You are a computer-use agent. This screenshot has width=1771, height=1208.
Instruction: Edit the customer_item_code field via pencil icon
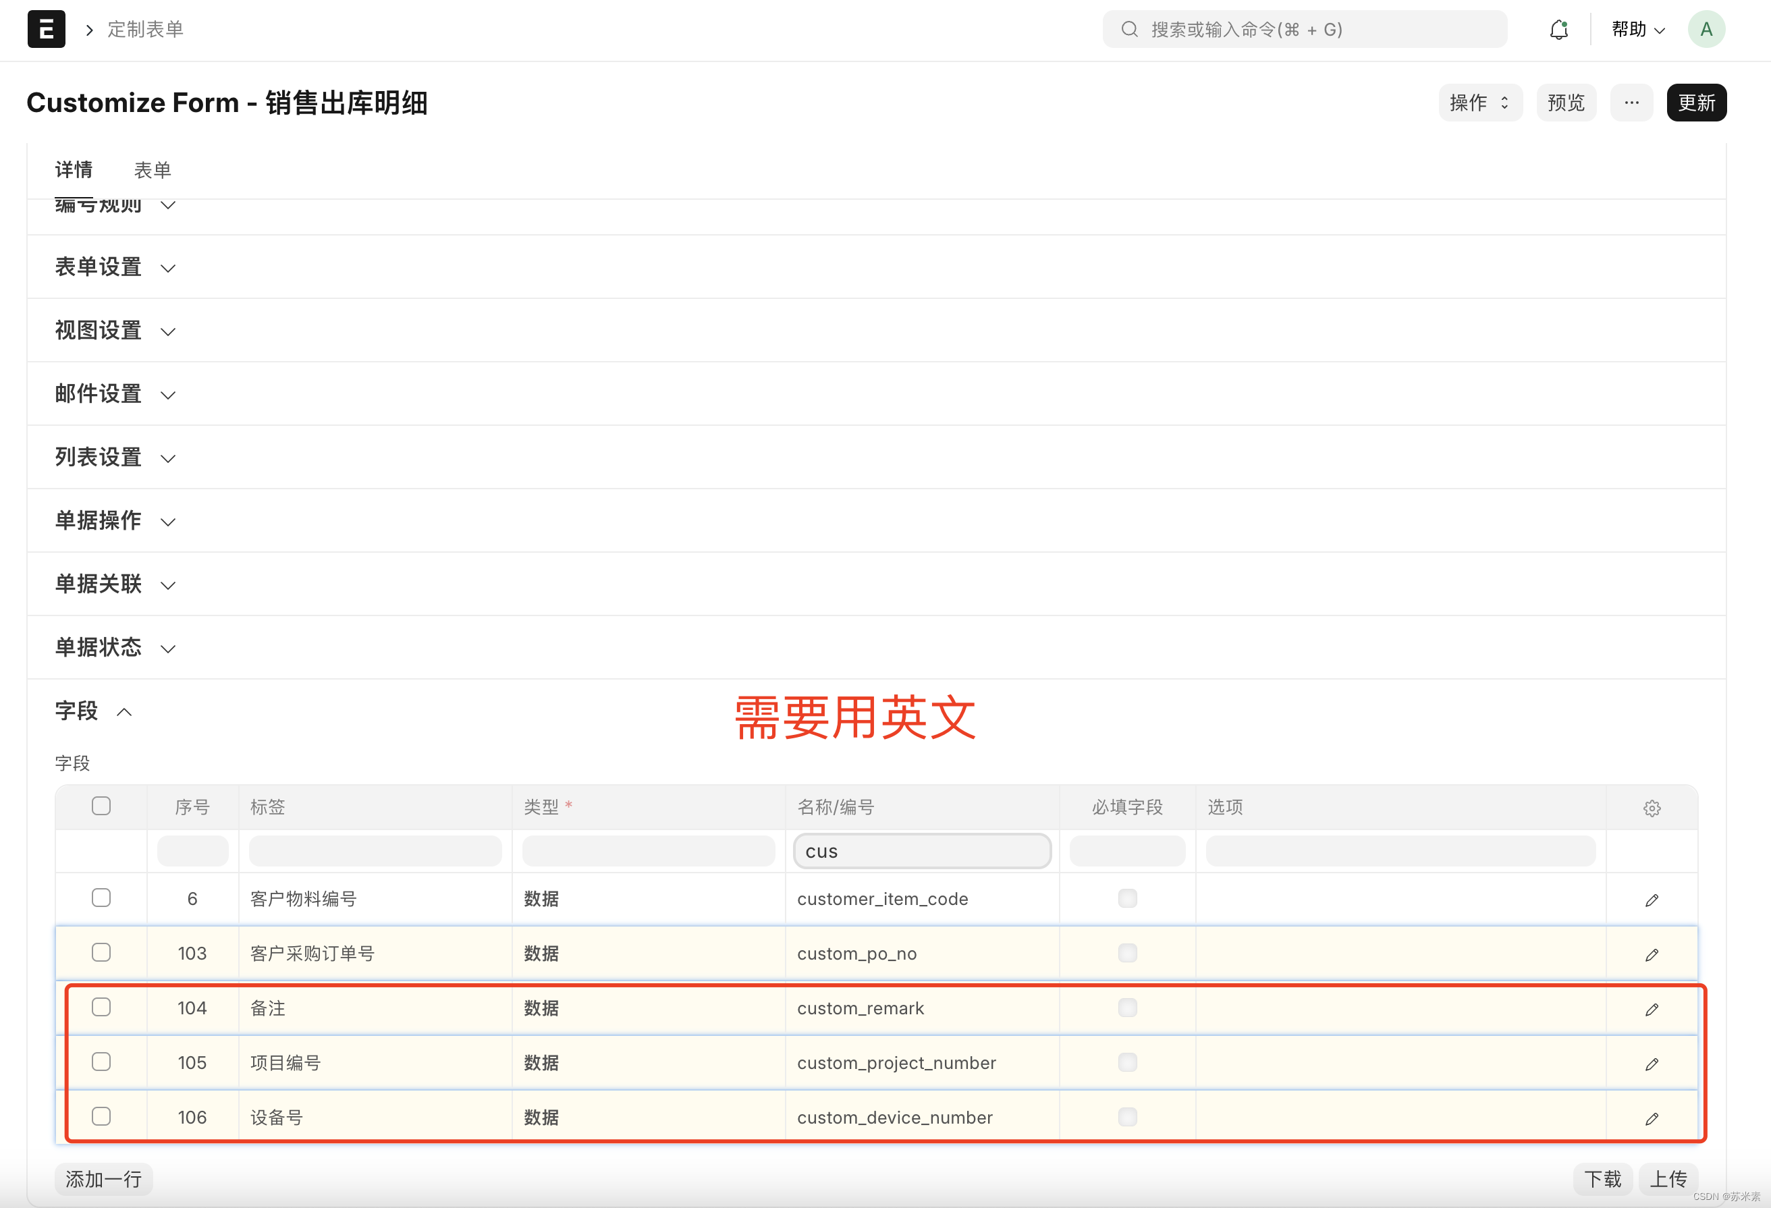click(x=1652, y=900)
